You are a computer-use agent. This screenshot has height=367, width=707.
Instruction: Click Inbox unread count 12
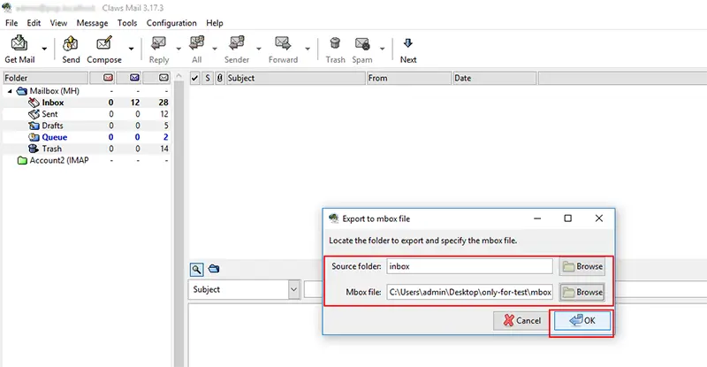click(135, 103)
